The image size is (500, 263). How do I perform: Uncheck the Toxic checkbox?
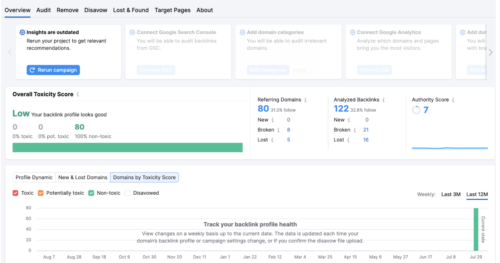coord(15,193)
